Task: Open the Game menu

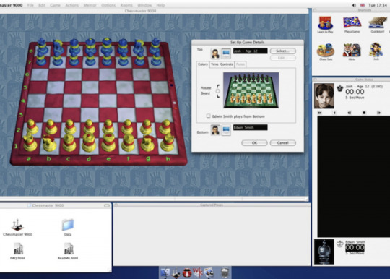Action: pos(55,5)
